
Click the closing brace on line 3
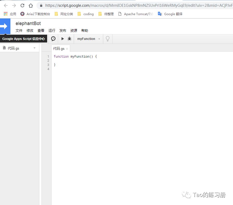coord(54,65)
